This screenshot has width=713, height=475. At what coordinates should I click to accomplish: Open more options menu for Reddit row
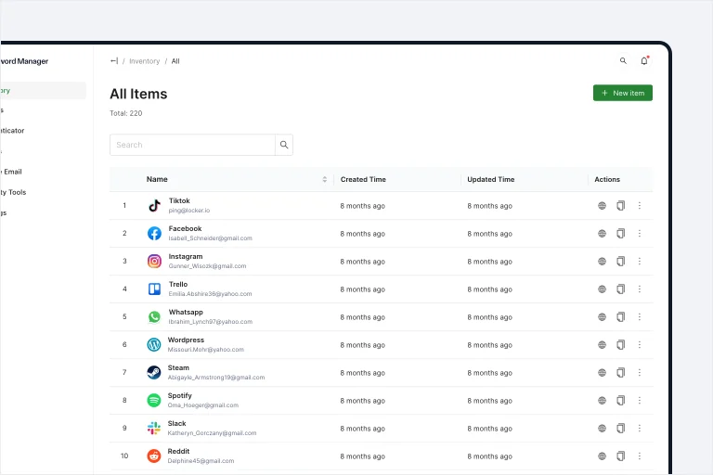click(640, 456)
